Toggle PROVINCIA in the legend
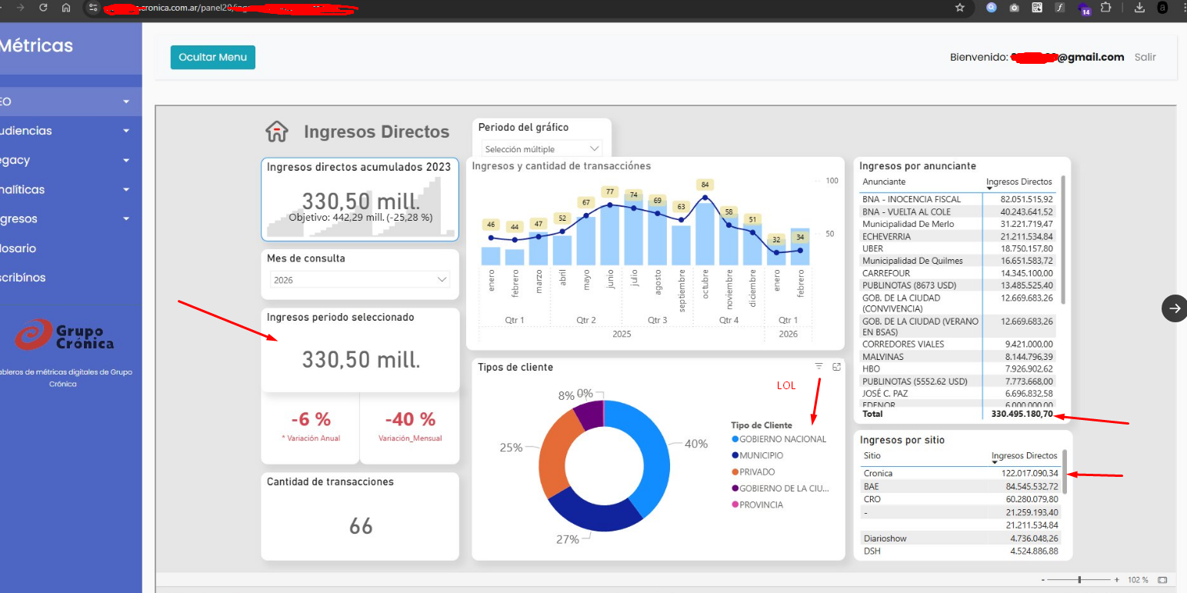The image size is (1187, 593). pos(757,505)
